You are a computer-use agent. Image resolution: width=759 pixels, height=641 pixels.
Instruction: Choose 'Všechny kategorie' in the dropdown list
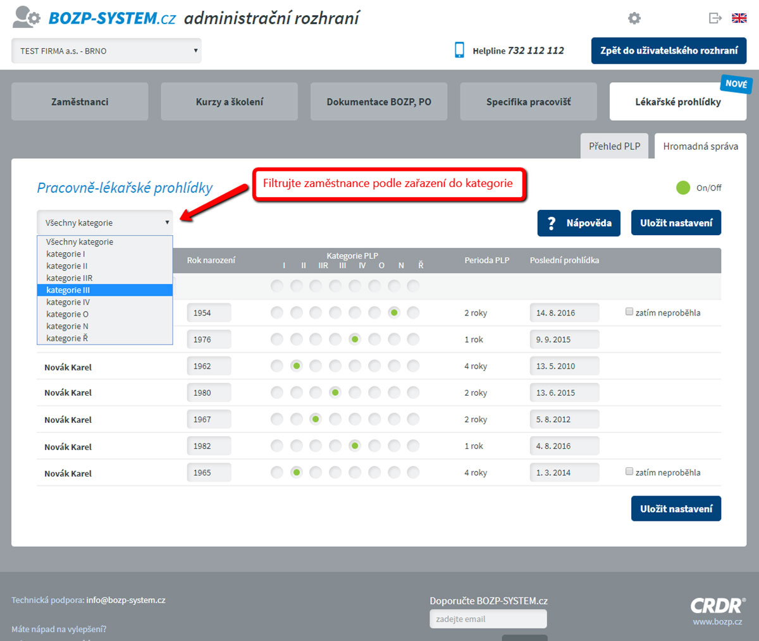105,242
